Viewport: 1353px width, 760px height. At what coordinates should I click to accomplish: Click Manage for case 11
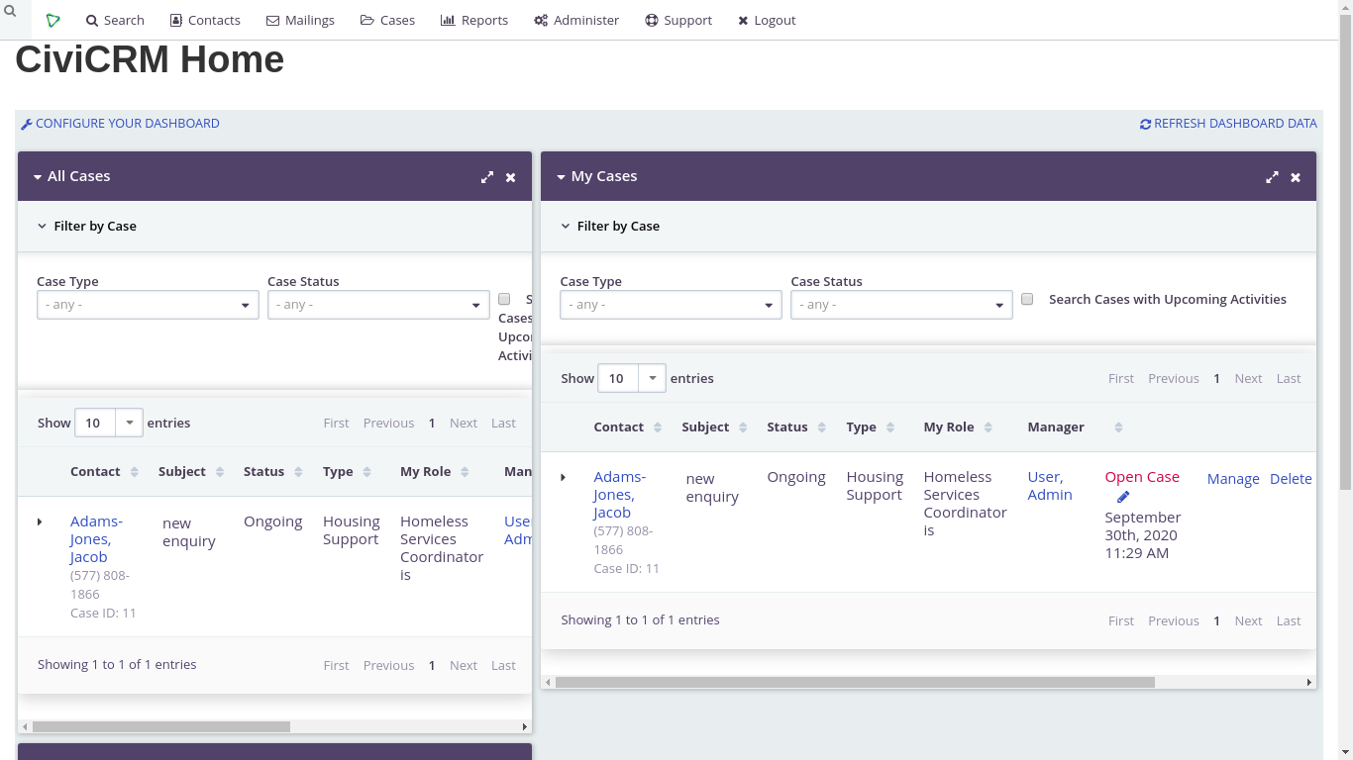(1233, 479)
